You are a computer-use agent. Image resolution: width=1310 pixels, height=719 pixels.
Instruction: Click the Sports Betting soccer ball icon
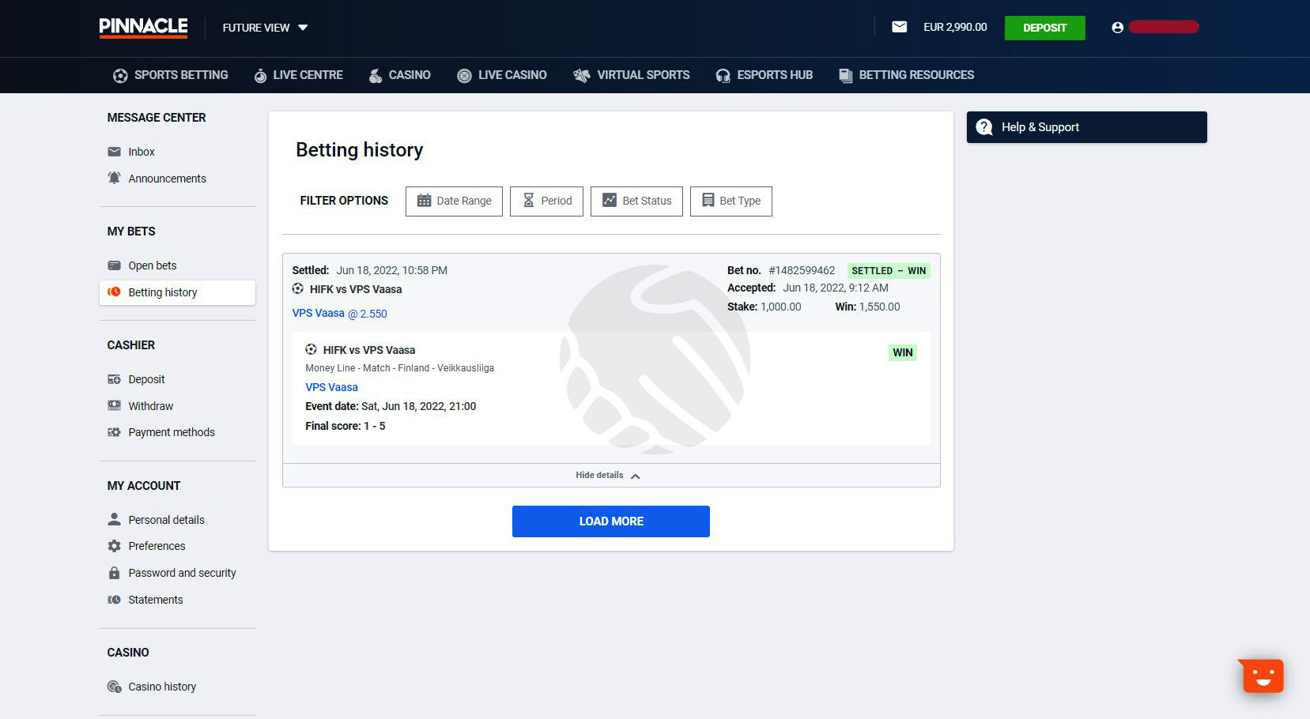120,76
